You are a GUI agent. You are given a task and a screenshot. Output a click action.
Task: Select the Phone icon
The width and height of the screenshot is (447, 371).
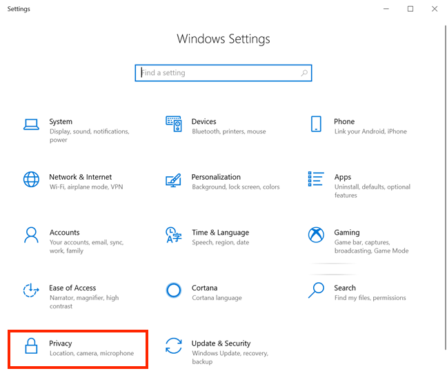pyautogui.click(x=316, y=124)
